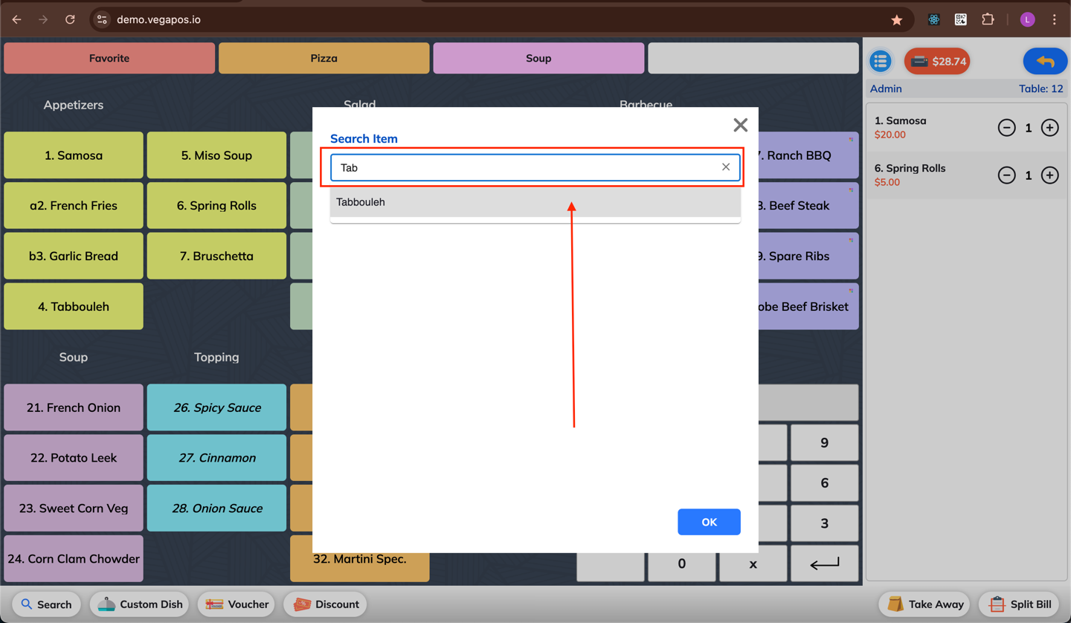Add 5. Miso Soup item
This screenshot has height=623, width=1071.
[216, 155]
